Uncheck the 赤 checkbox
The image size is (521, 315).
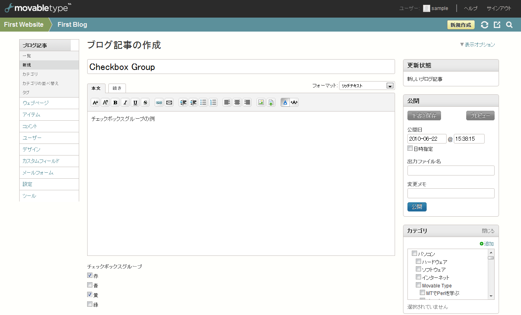tap(90, 275)
